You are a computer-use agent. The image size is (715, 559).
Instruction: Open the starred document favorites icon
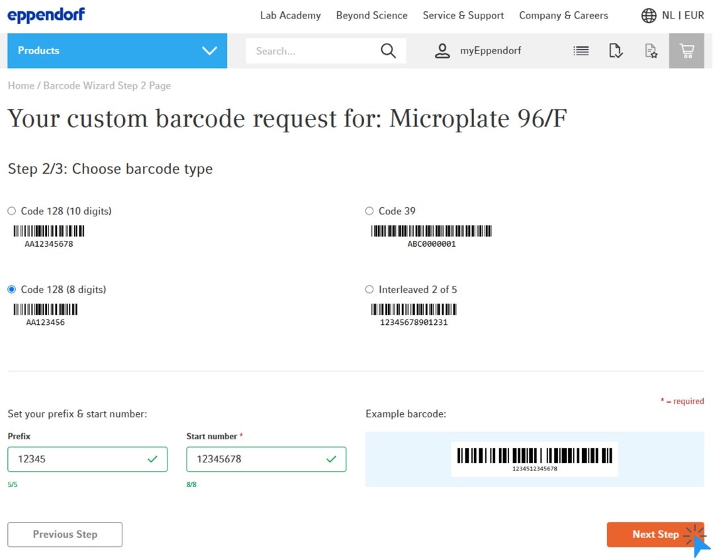[x=651, y=51]
